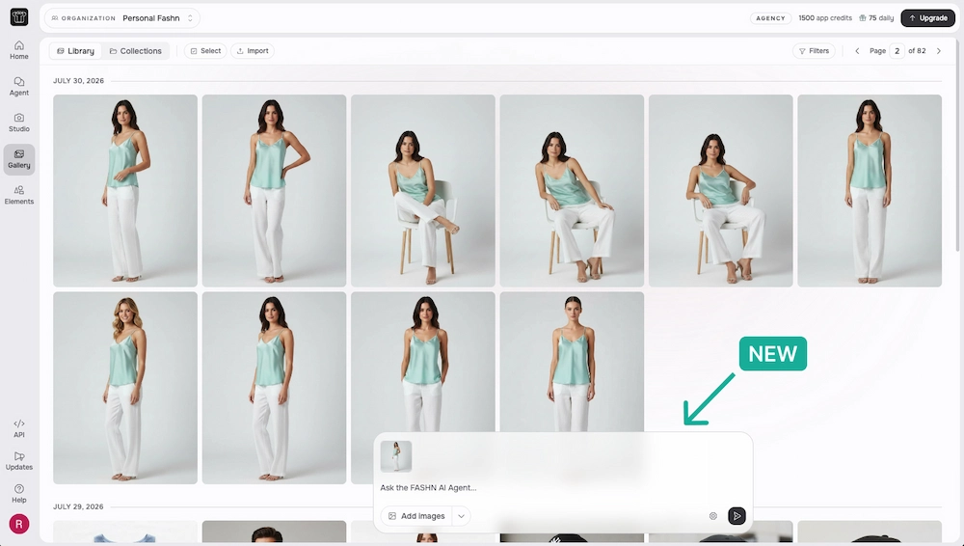The height and width of the screenshot is (546, 964).
Task: Open the 75 daily credits gift icon
Action: pos(862,18)
